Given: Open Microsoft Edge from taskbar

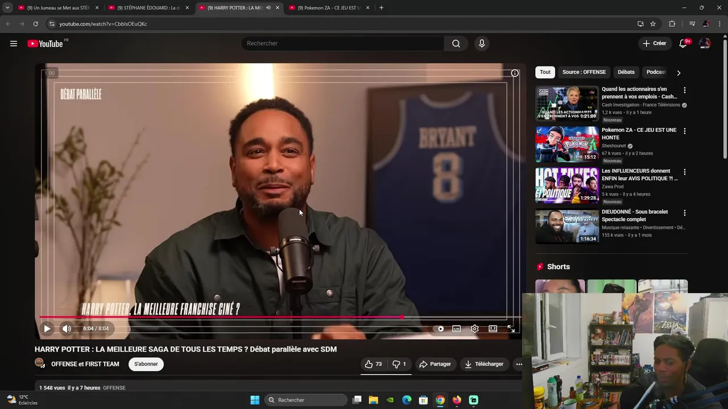Looking at the screenshot, I should click(407, 400).
